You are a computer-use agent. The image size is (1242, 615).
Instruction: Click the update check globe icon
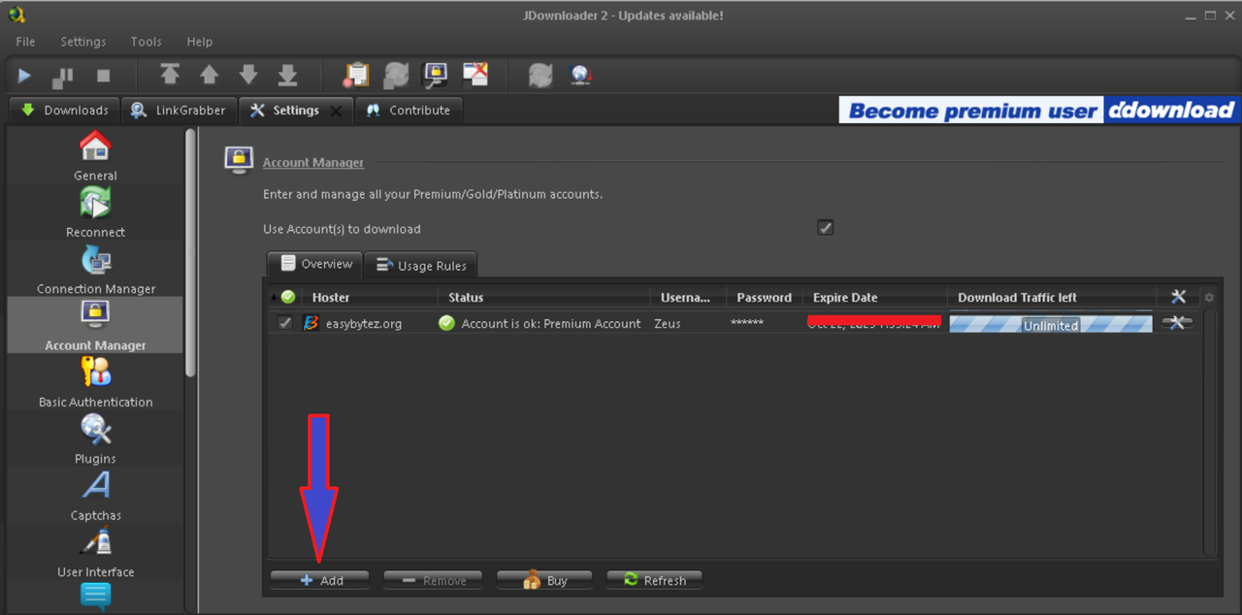point(581,75)
